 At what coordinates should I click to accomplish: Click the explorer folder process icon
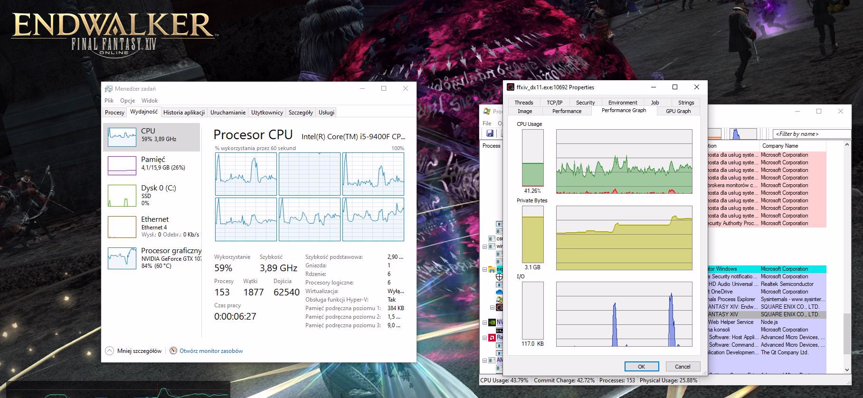point(493,269)
